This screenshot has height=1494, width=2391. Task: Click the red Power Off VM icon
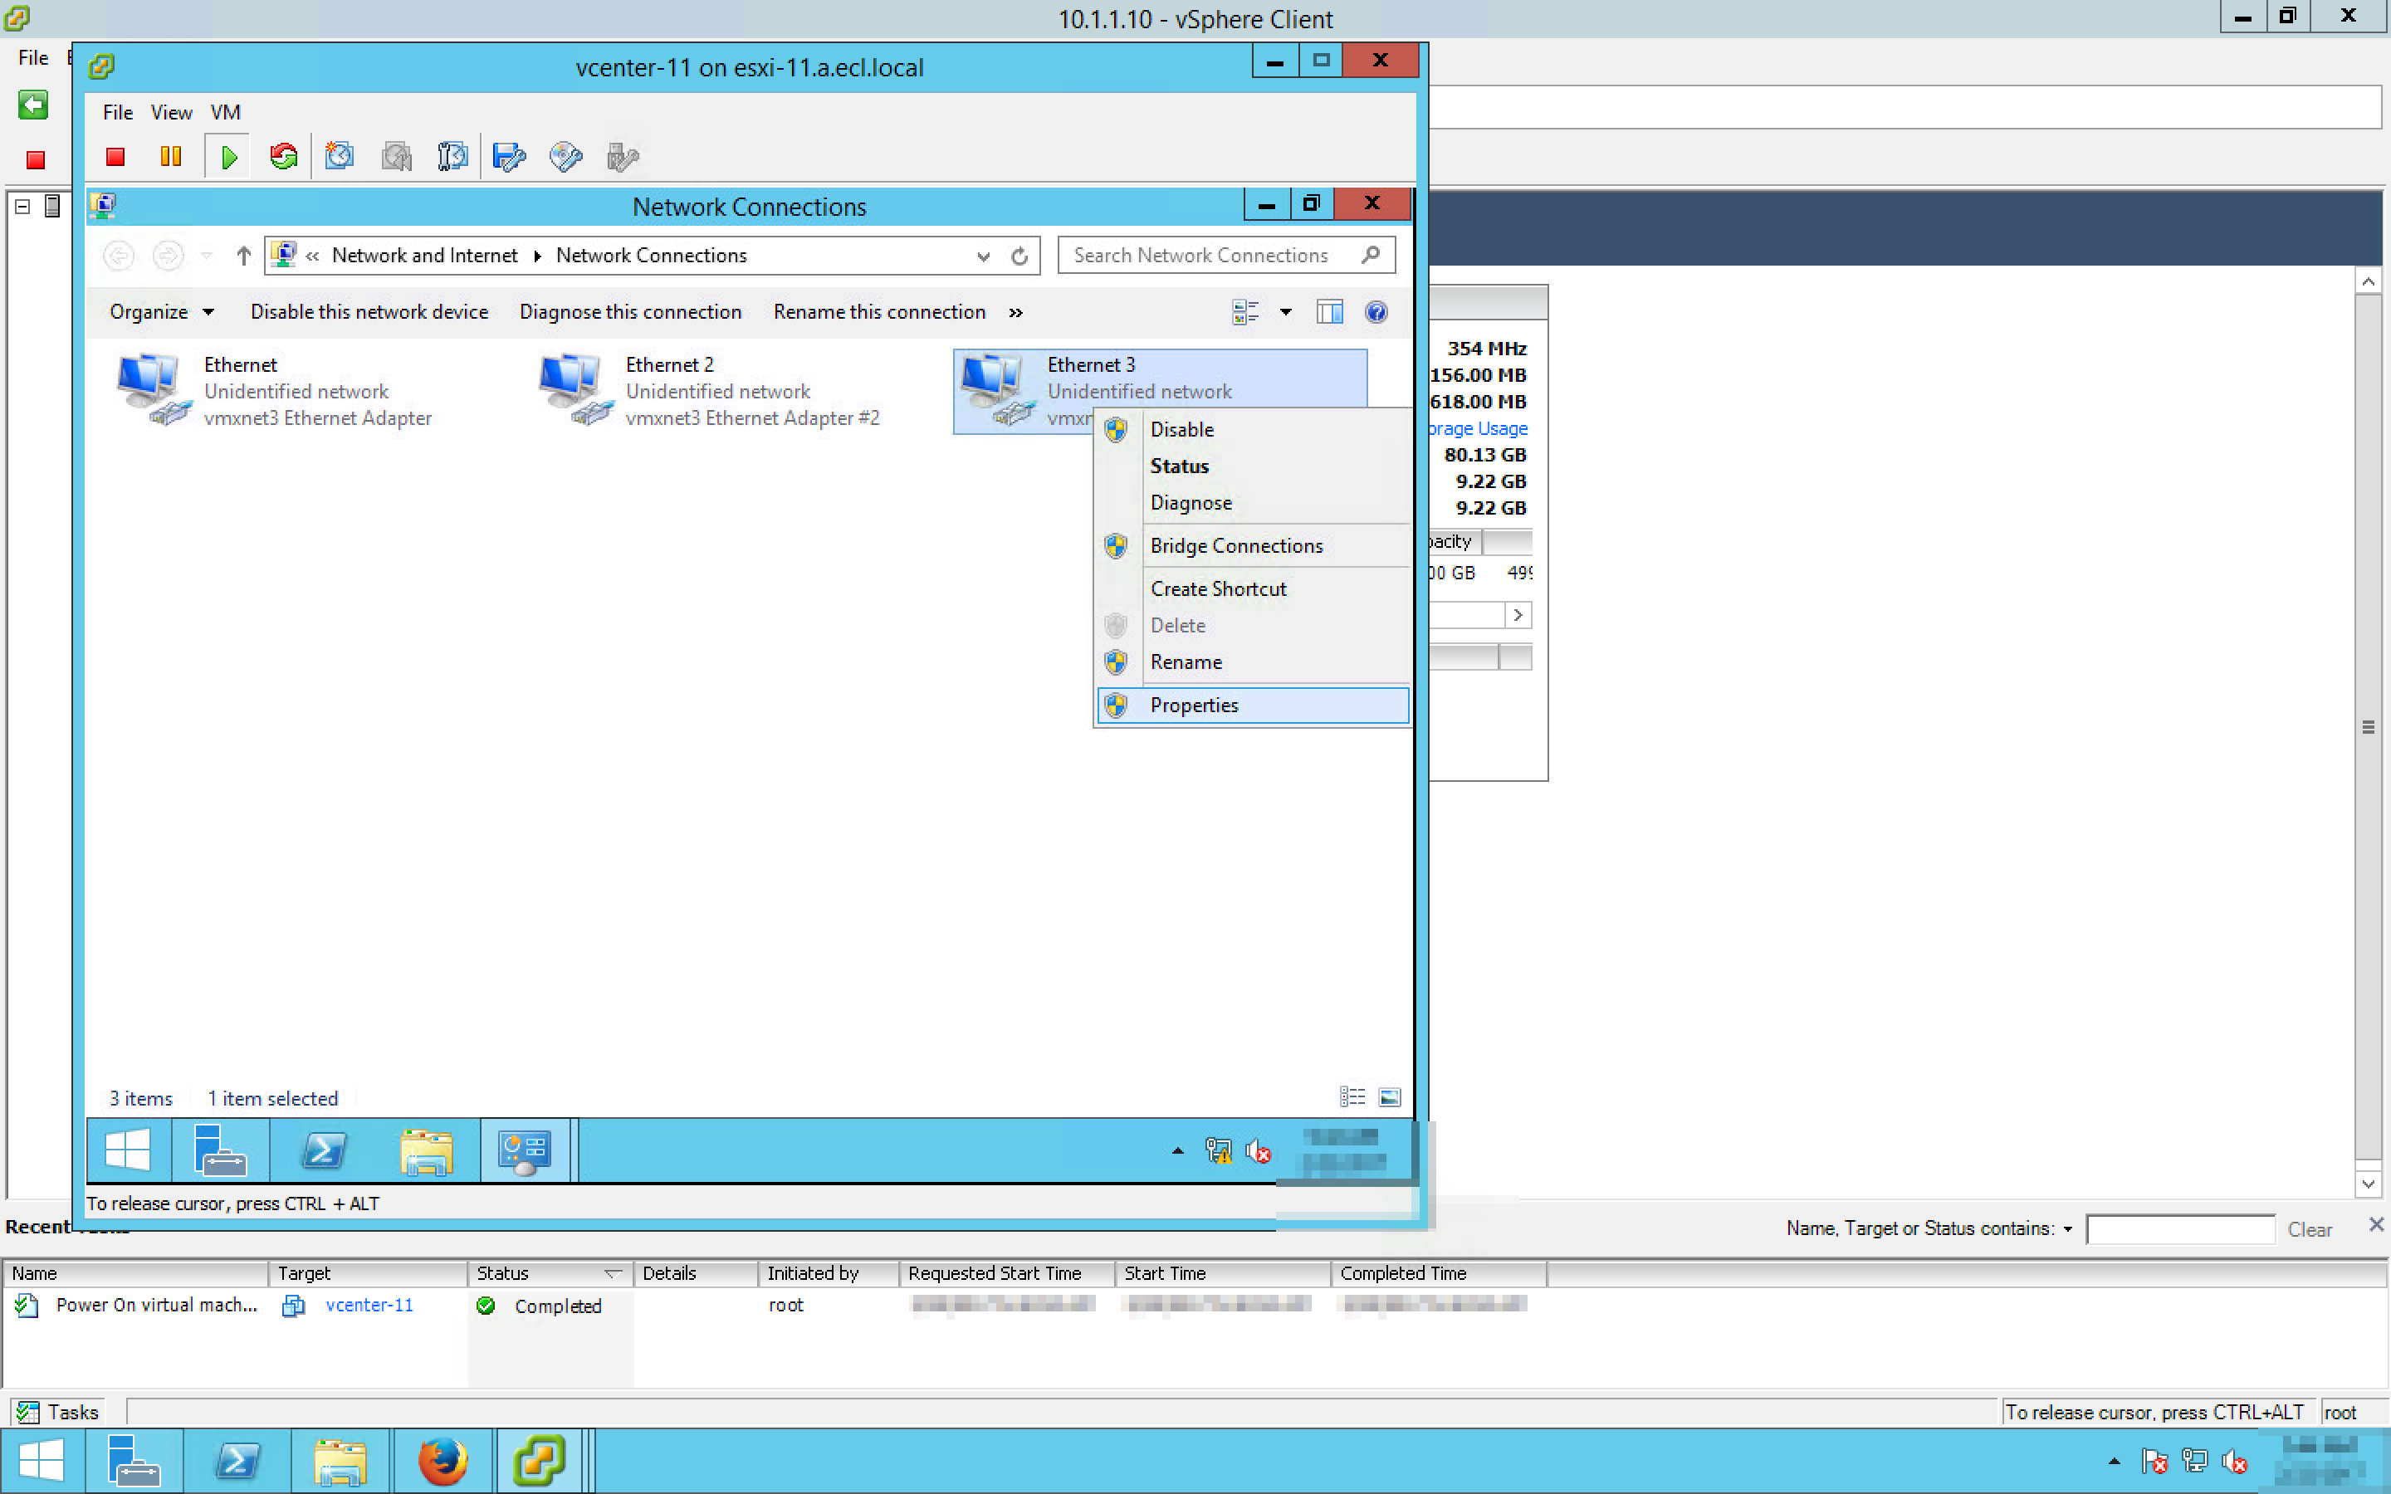(115, 156)
